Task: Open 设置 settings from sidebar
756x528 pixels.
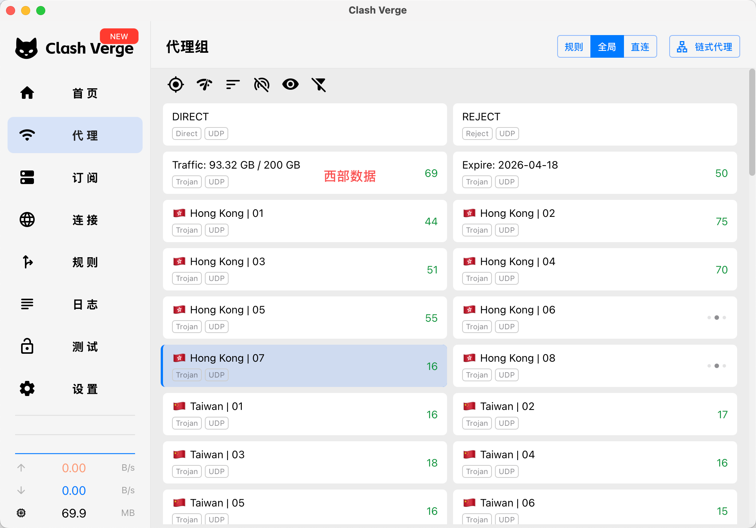Action: [75, 388]
